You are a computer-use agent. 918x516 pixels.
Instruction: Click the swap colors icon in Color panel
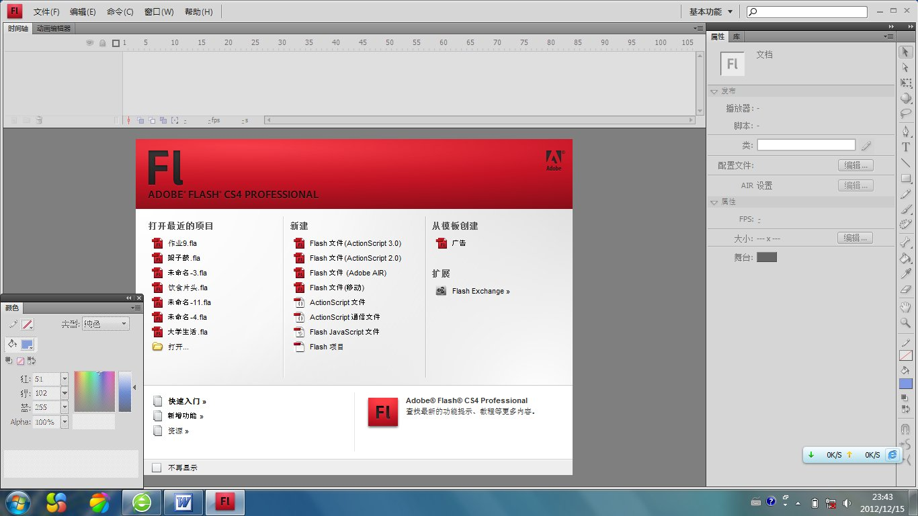pos(32,361)
